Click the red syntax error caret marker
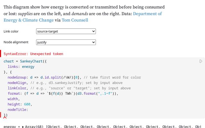The width and height of the screenshot is (205, 128). (x=5, y=117)
